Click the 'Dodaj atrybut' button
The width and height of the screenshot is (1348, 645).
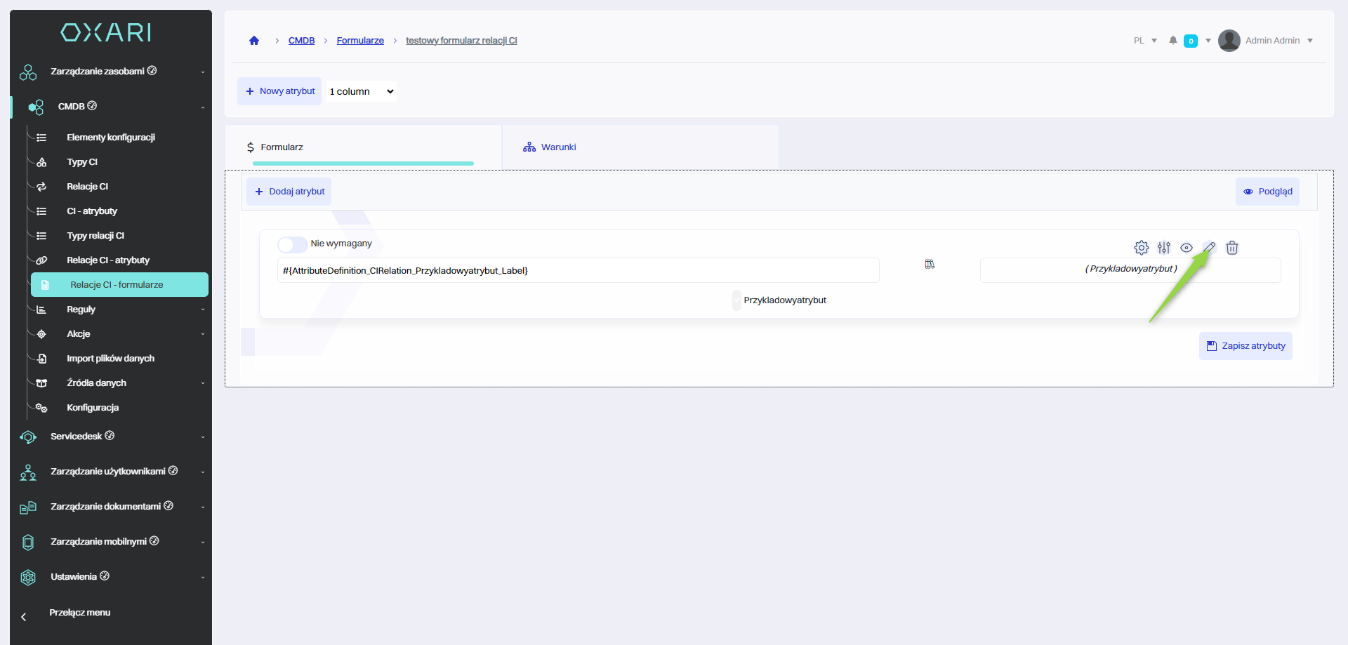289,192
